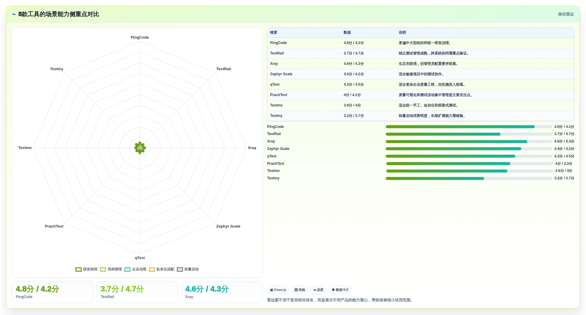Viewport: 586px width, 315px height.
Task: Open the TestRail score card
Action: click(137, 292)
